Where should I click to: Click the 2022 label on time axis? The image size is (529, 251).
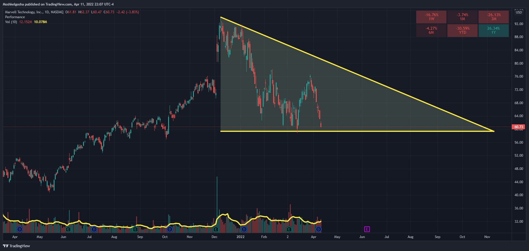click(240, 237)
